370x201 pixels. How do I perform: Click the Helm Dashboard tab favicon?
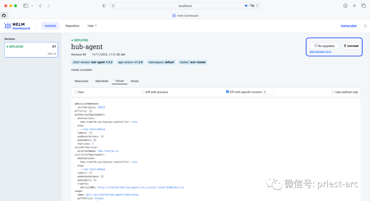coord(174,15)
